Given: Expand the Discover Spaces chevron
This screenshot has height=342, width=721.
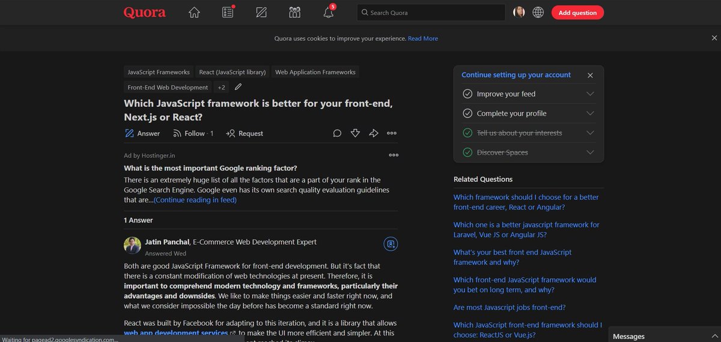Looking at the screenshot, I should [590, 152].
